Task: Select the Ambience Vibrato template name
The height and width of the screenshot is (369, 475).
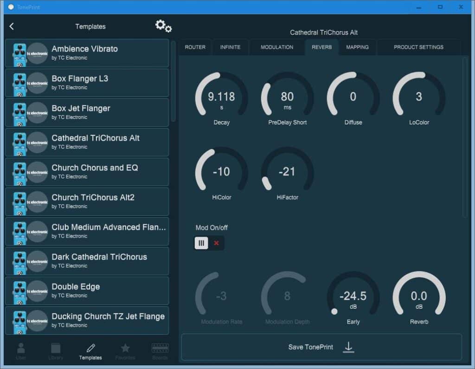Action: [84, 49]
